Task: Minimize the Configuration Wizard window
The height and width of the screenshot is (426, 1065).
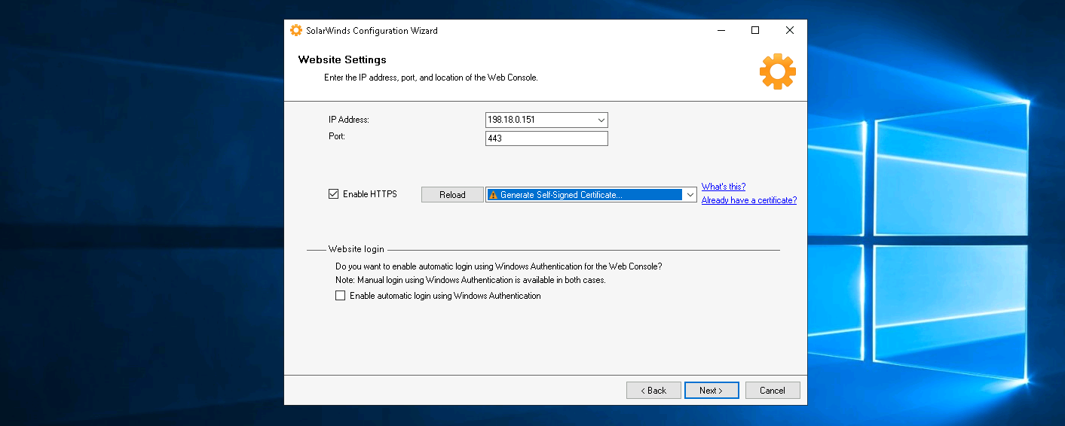Action: pos(721,31)
